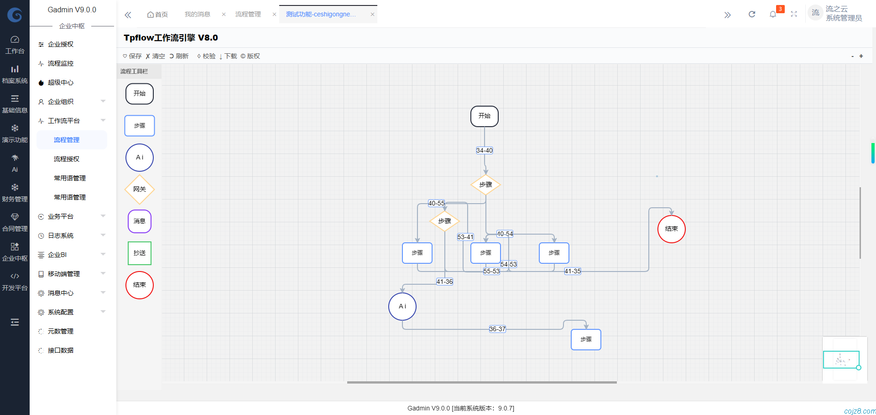
Task: Click the notification bell icon
Action: click(772, 15)
